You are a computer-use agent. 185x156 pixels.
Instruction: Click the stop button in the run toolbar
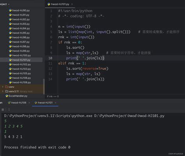(3, 109)
